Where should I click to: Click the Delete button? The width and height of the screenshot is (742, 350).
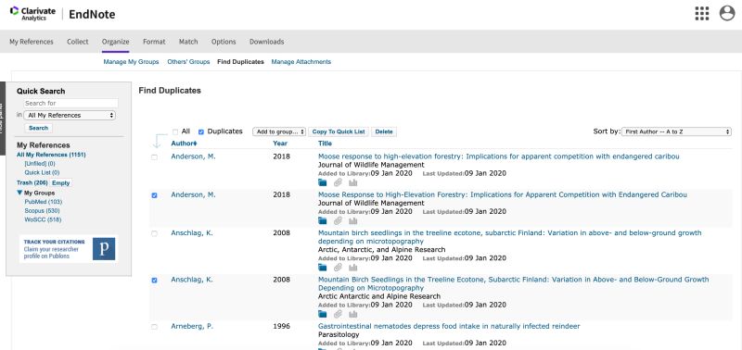tap(384, 131)
